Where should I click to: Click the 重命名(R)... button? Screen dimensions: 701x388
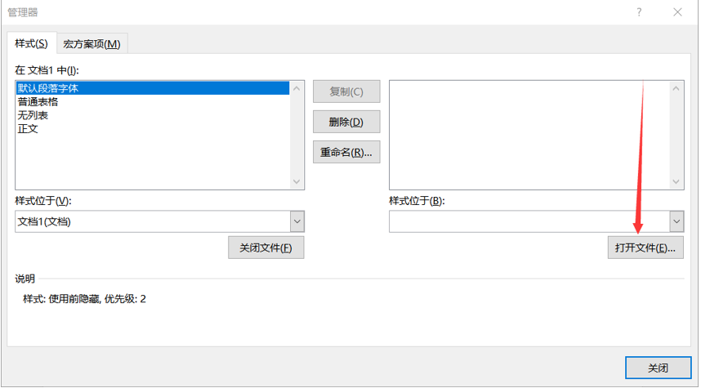pos(346,152)
